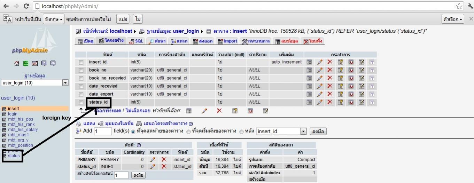This screenshot has height=183, width=474.
Task: Click ลงมือ button for creating an index
Action: tap(139, 175)
